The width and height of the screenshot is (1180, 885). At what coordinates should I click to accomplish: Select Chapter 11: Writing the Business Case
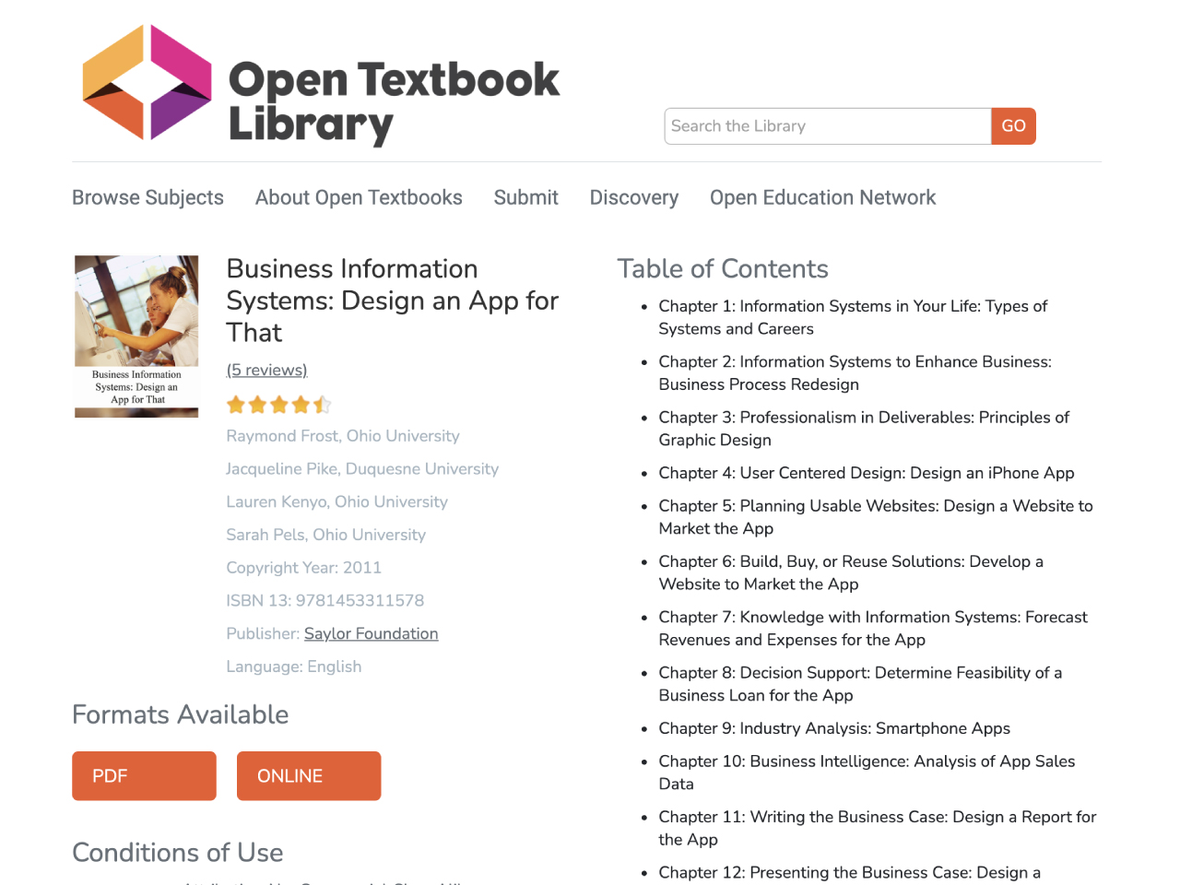[x=878, y=828]
